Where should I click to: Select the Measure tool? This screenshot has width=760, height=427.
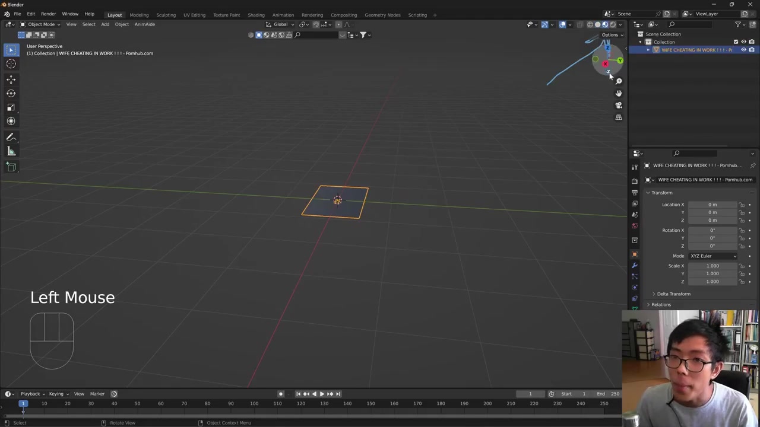point(11,152)
